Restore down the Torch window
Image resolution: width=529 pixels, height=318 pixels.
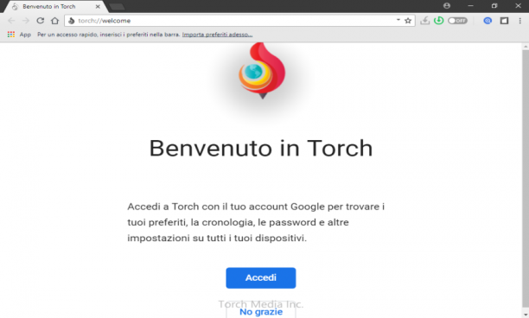pyautogui.click(x=494, y=6)
